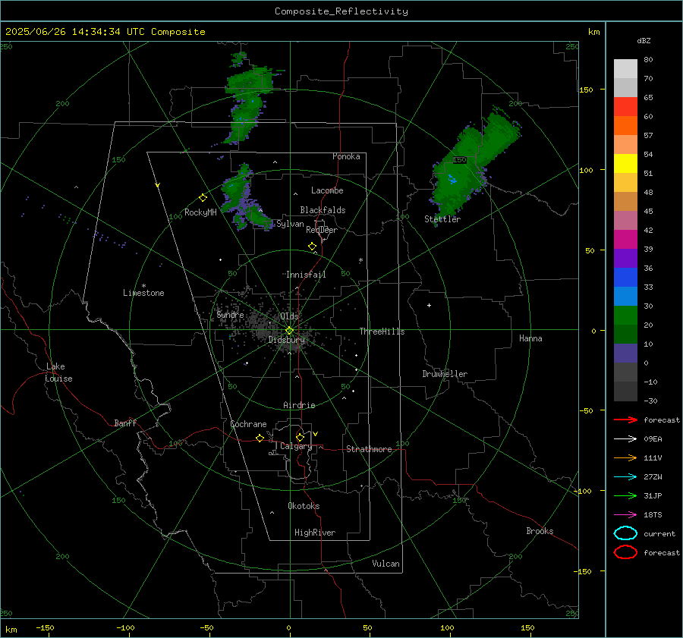Click the orange 111V arrow icon
Viewport: 683px width, 638px height.
point(625,457)
